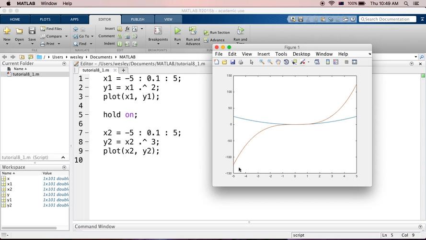Click the Print Figure icon

(x=241, y=62)
